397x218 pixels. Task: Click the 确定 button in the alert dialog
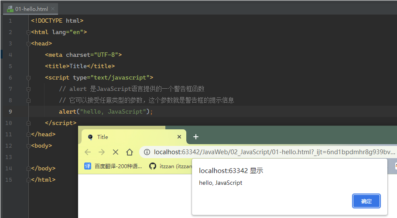pyautogui.click(x=366, y=201)
